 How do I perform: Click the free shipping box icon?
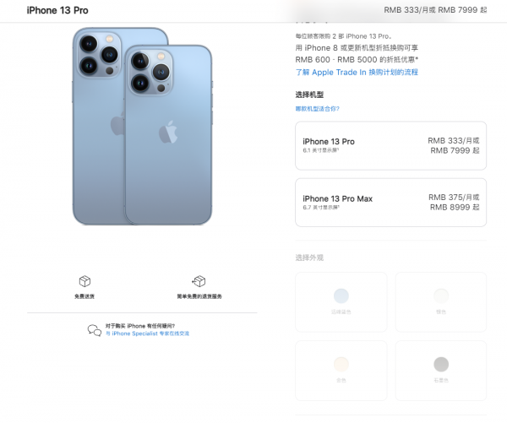click(84, 281)
